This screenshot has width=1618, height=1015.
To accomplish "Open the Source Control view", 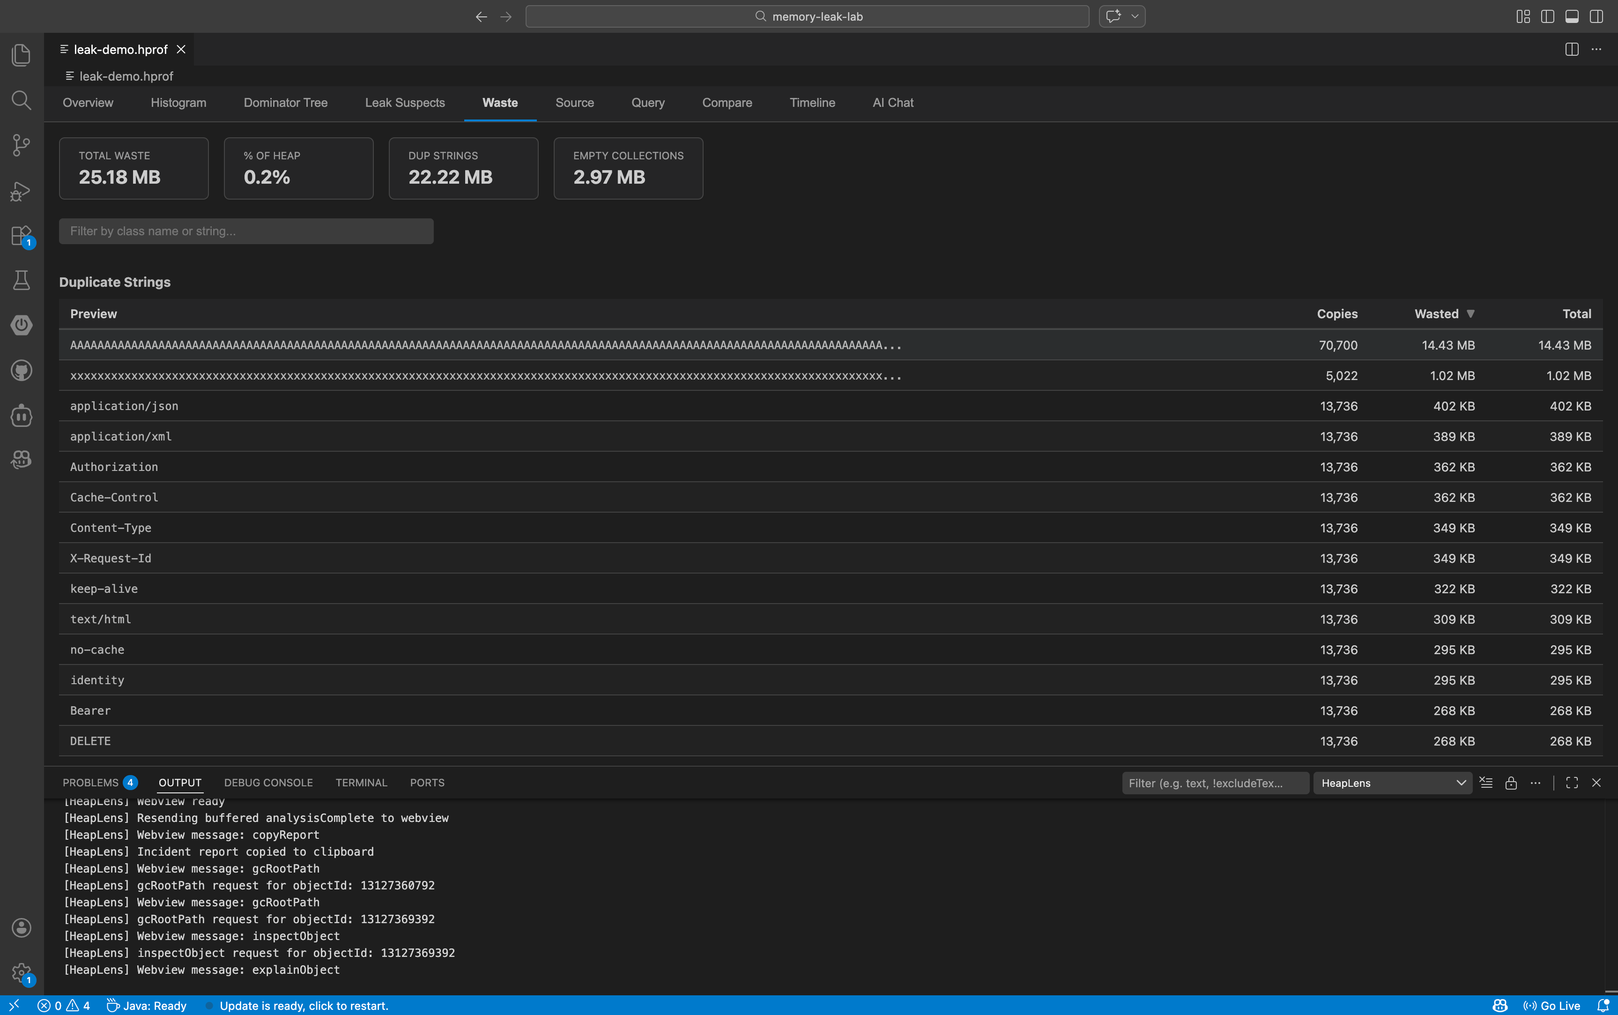I will click(22, 145).
